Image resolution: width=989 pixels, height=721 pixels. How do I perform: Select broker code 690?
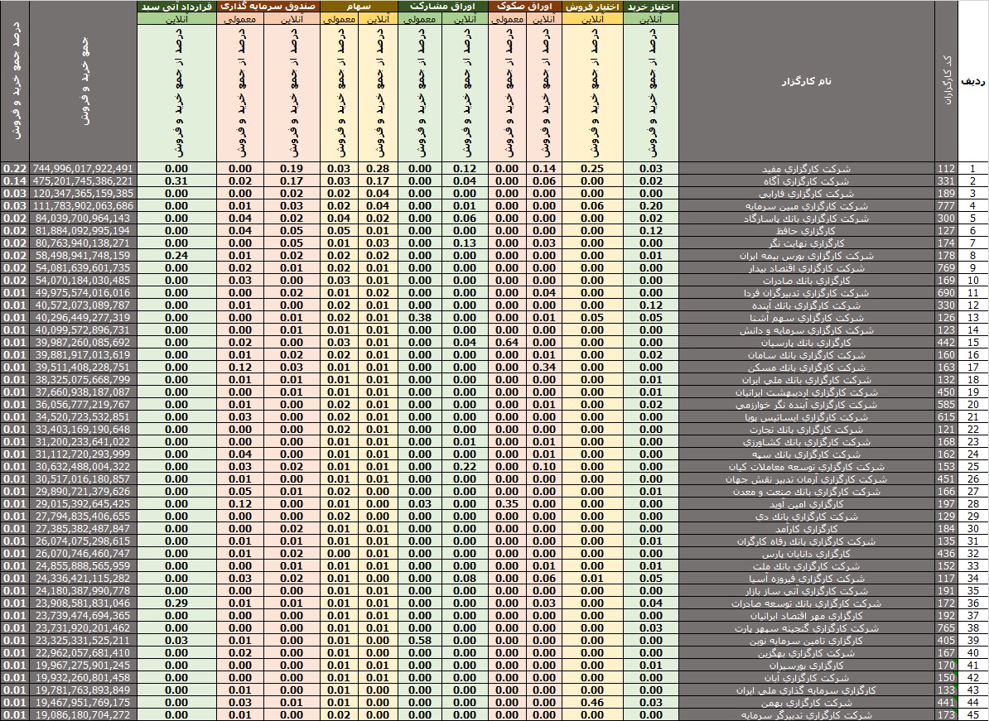click(x=946, y=293)
